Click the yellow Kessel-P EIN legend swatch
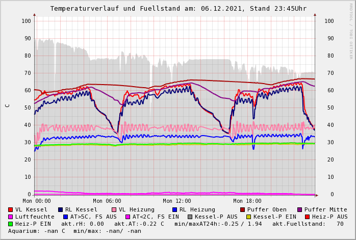This screenshot has height=240, width=356. click(x=248, y=217)
